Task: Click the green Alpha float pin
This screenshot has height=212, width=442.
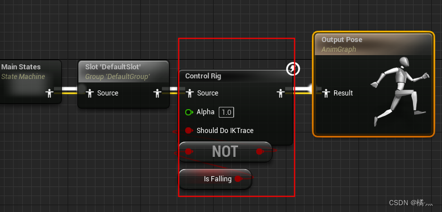Action: click(189, 112)
